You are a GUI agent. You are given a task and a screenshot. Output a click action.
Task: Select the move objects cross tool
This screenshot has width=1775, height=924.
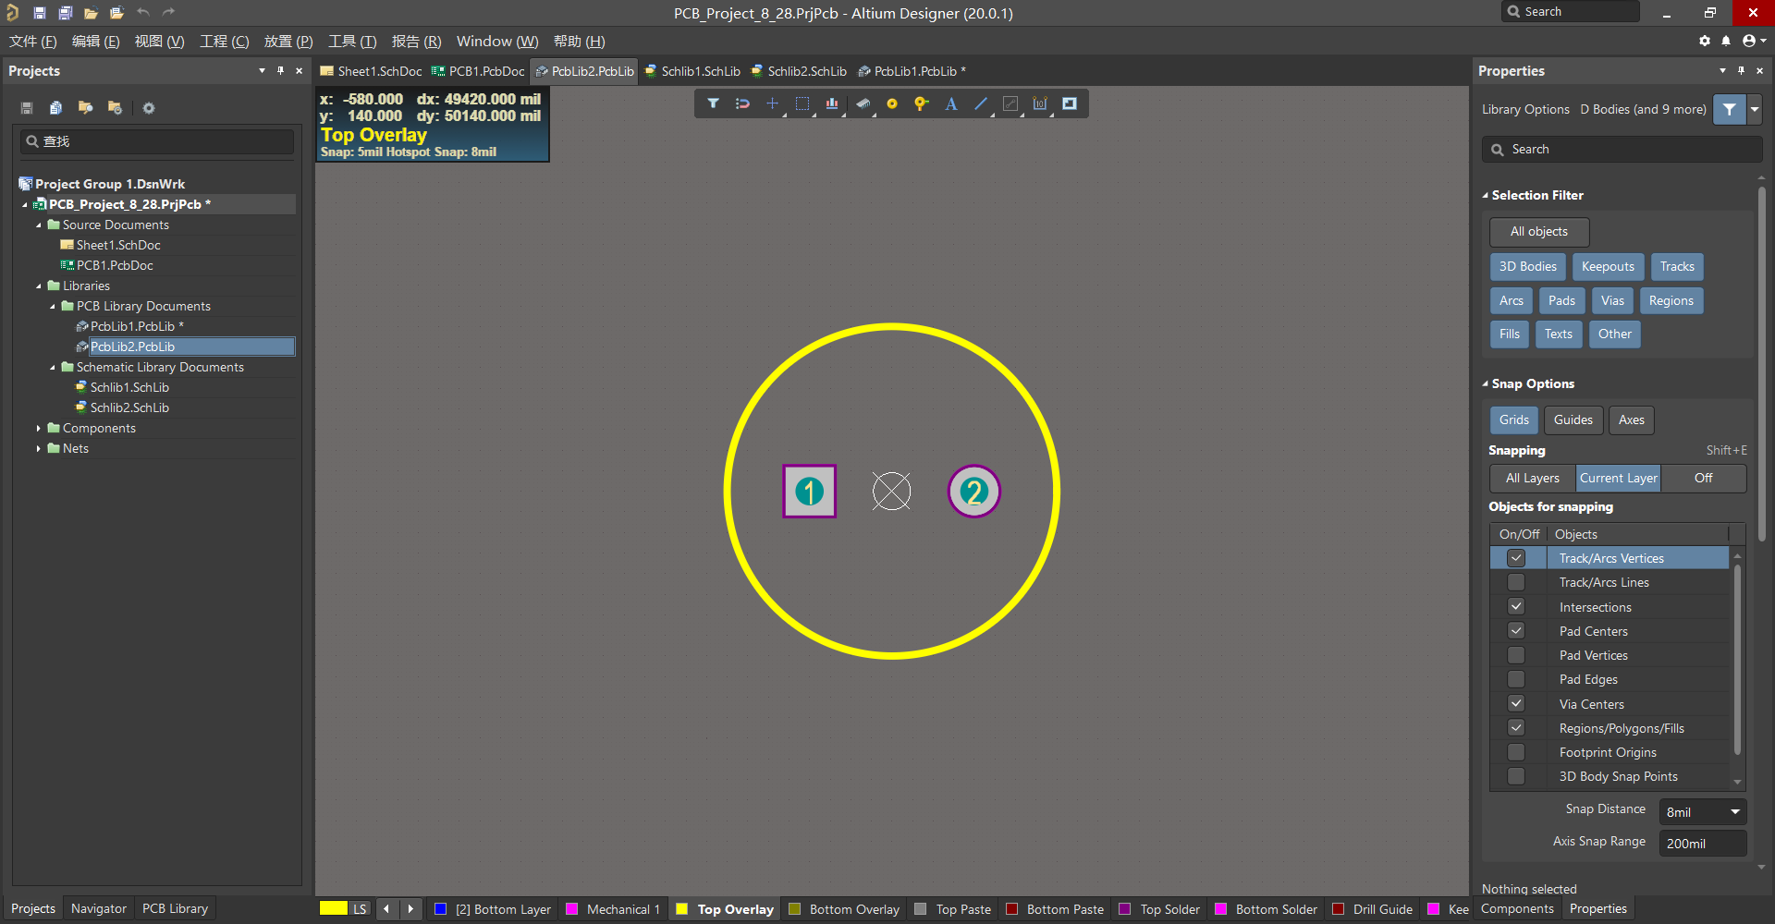(x=772, y=103)
